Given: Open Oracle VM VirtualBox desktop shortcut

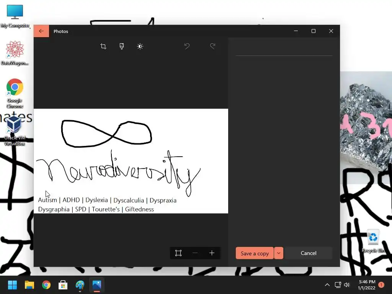Looking at the screenshot, I should pyautogui.click(x=15, y=132).
